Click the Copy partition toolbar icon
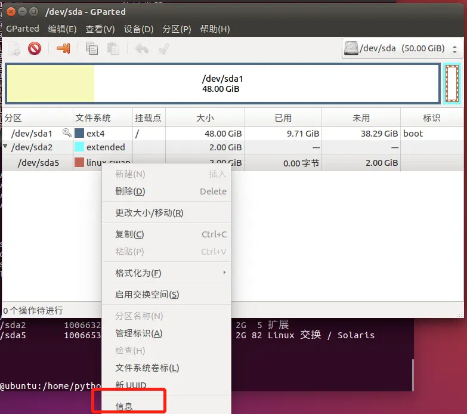The image size is (467, 414). (x=91, y=48)
